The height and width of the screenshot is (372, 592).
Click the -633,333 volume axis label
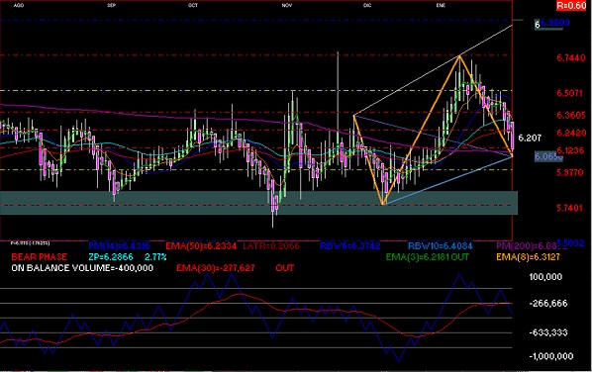point(548,332)
